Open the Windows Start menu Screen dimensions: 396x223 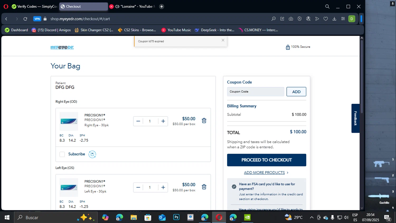point(7,217)
